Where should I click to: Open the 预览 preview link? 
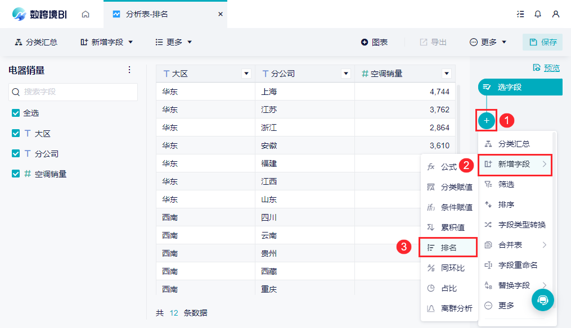[546, 67]
